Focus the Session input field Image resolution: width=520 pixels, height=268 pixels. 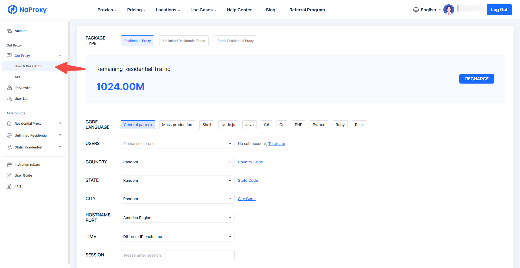pos(177,255)
